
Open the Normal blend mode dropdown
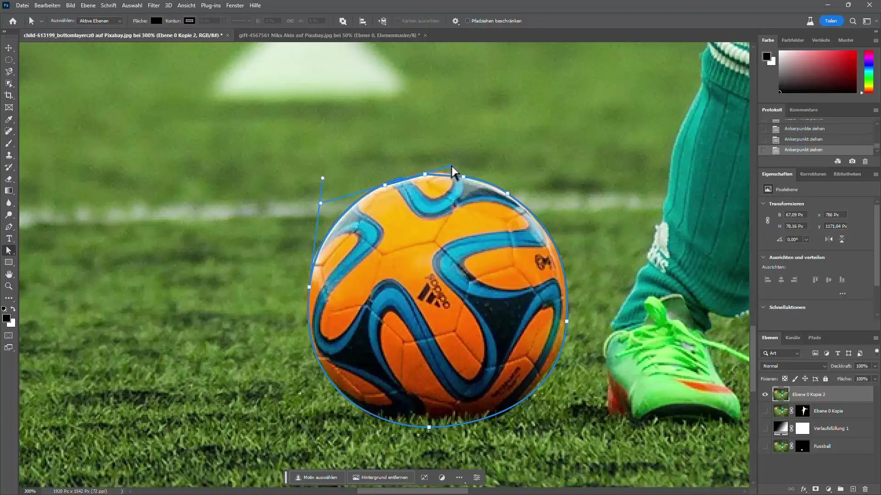coord(794,366)
